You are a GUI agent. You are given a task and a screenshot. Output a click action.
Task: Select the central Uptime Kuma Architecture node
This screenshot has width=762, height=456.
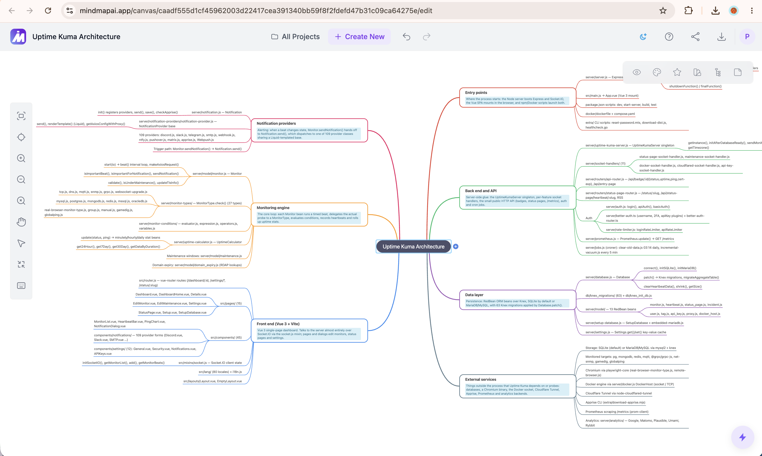(413, 246)
